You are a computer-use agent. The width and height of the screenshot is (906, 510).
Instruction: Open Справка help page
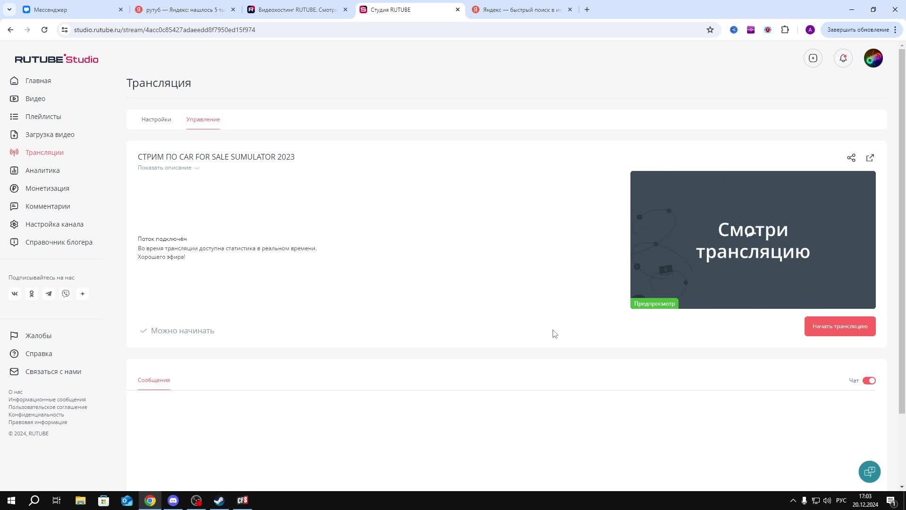(x=38, y=354)
